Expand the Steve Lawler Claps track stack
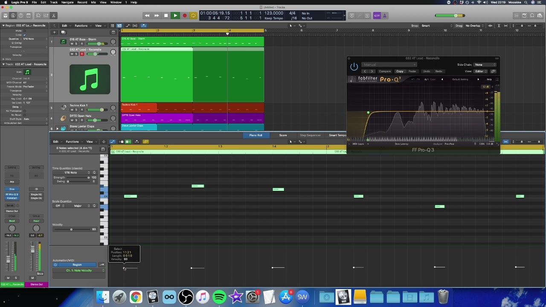 57,128
